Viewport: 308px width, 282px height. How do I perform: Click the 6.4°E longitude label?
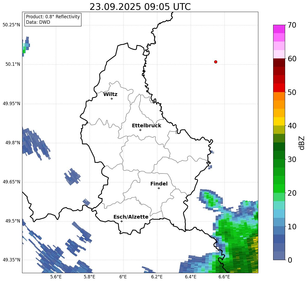[x=190, y=277]
